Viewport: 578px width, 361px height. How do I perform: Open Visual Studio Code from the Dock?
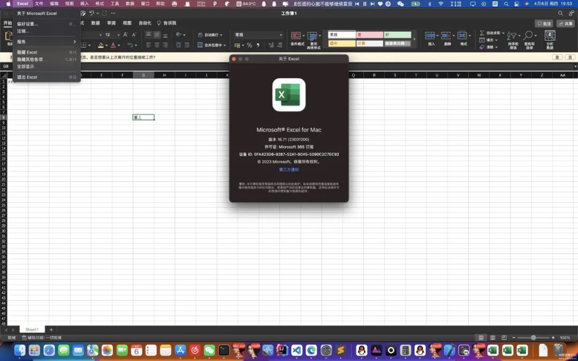pyautogui.click(x=296, y=350)
